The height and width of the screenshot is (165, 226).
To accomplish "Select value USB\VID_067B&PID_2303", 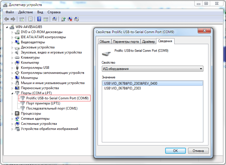I will (x=122, y=88).
